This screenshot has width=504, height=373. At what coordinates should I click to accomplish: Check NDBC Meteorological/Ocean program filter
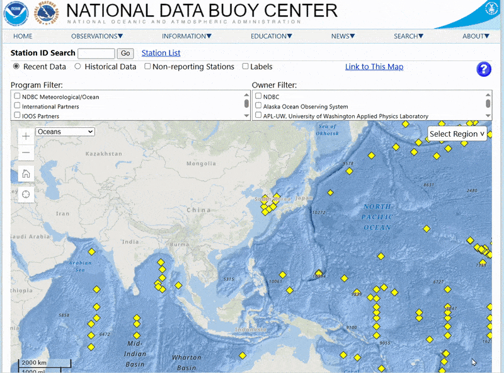coord(18,96)
